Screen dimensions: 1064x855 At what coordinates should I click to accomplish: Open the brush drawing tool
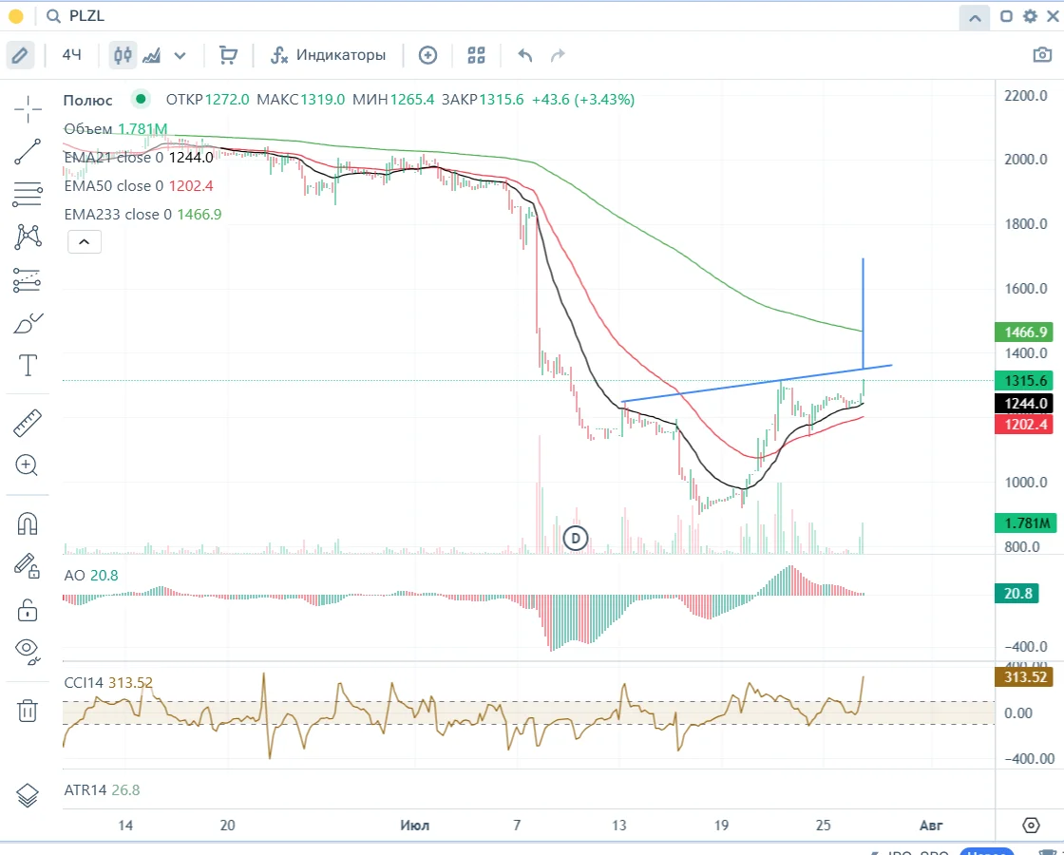(x=28, y=324)
